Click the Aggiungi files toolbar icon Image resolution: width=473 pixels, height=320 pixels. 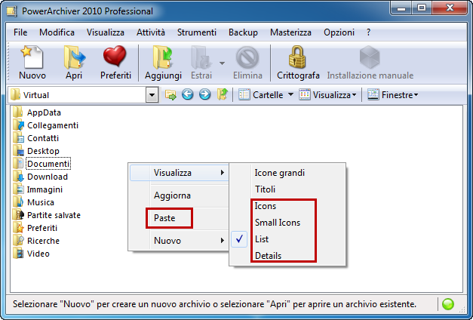coord(163,57)
